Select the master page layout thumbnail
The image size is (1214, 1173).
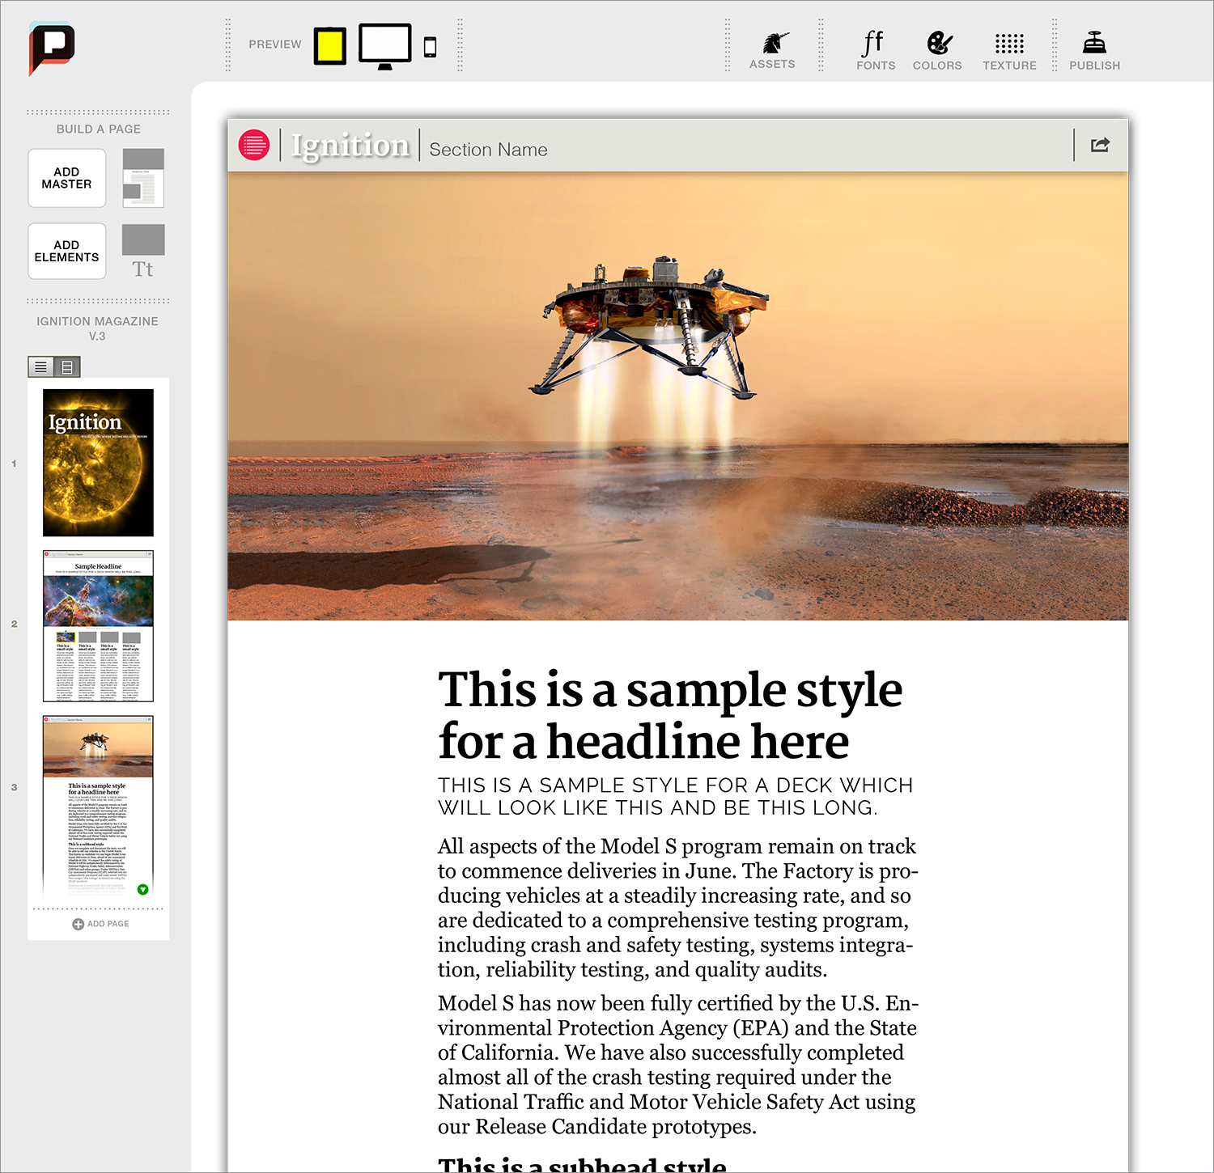click(x=143, y=178)
